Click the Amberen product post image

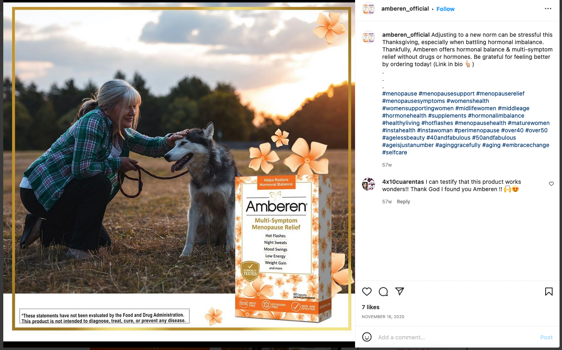179,172
